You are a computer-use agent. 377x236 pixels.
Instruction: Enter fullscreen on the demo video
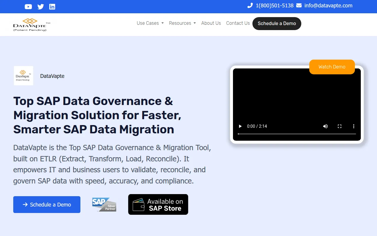pyautogui.click(x=340, y=126)
